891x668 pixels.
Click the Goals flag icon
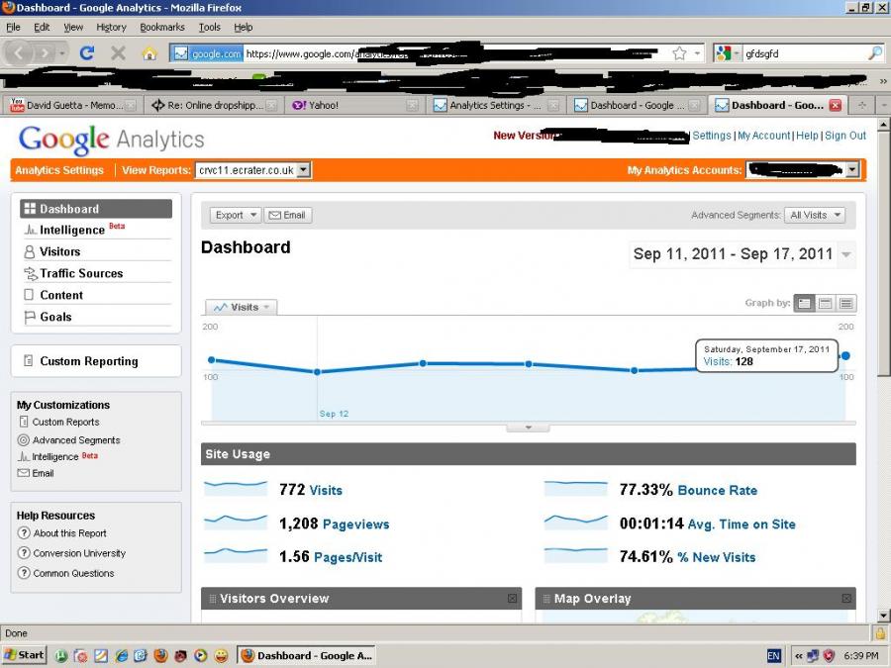pyautogui.click(x=30, y=317)
